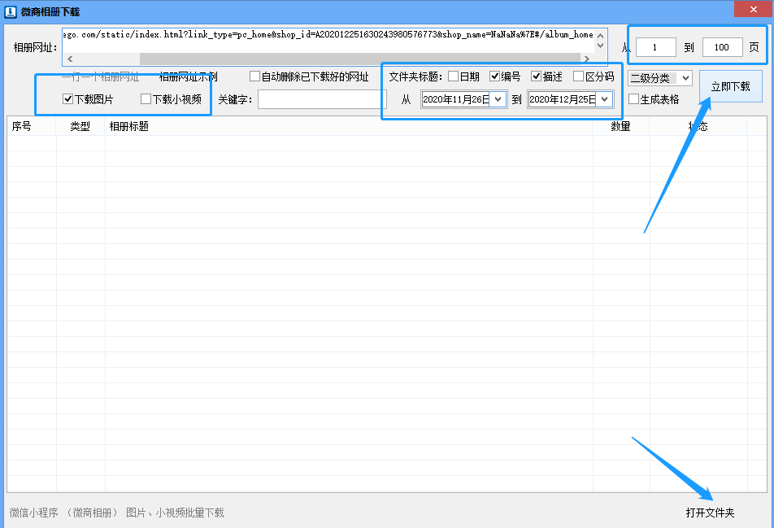Click the 关键字 input field
Image resolution: width=774 pixels, height=528 pixels.
[x=321, y=99]
